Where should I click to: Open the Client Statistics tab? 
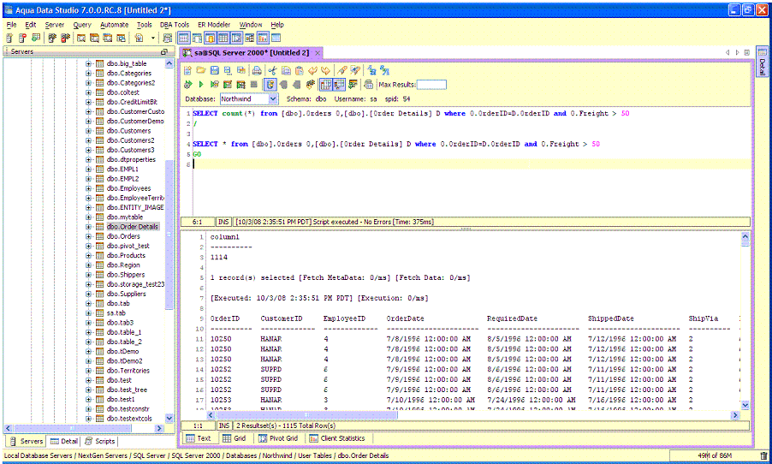[x=337, y=438]
